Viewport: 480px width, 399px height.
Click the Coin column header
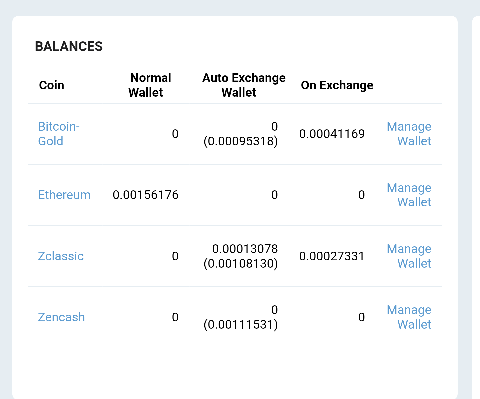coord(52,85)
